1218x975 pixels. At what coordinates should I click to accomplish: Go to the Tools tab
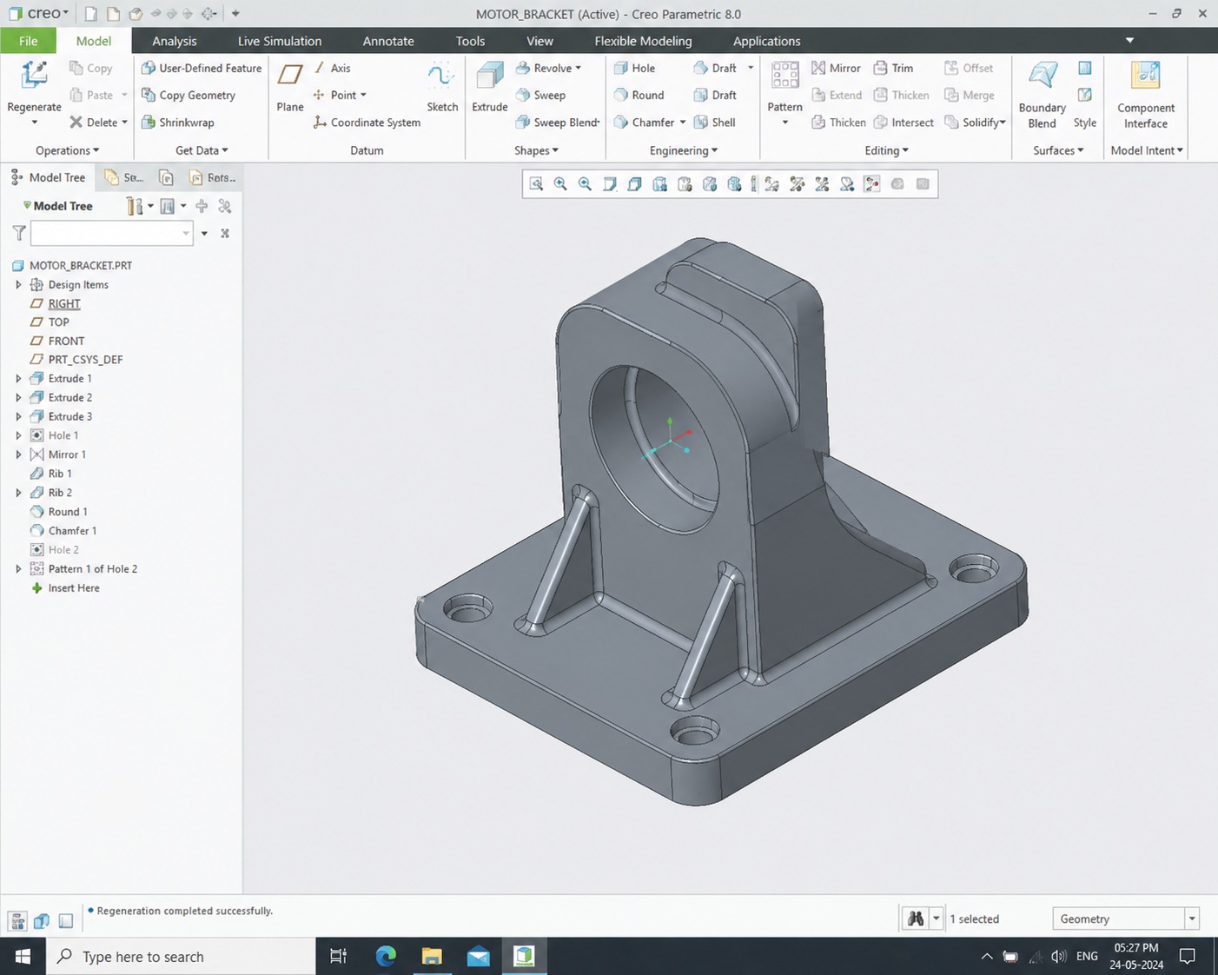pyautogui.click(x=470, y=41)
